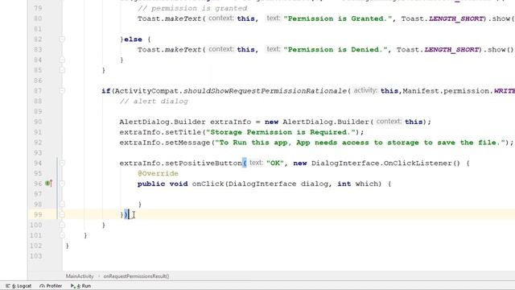Click line number 94 in the gutter
This screenshot has width=515, height=290.
tap(38, 163)
